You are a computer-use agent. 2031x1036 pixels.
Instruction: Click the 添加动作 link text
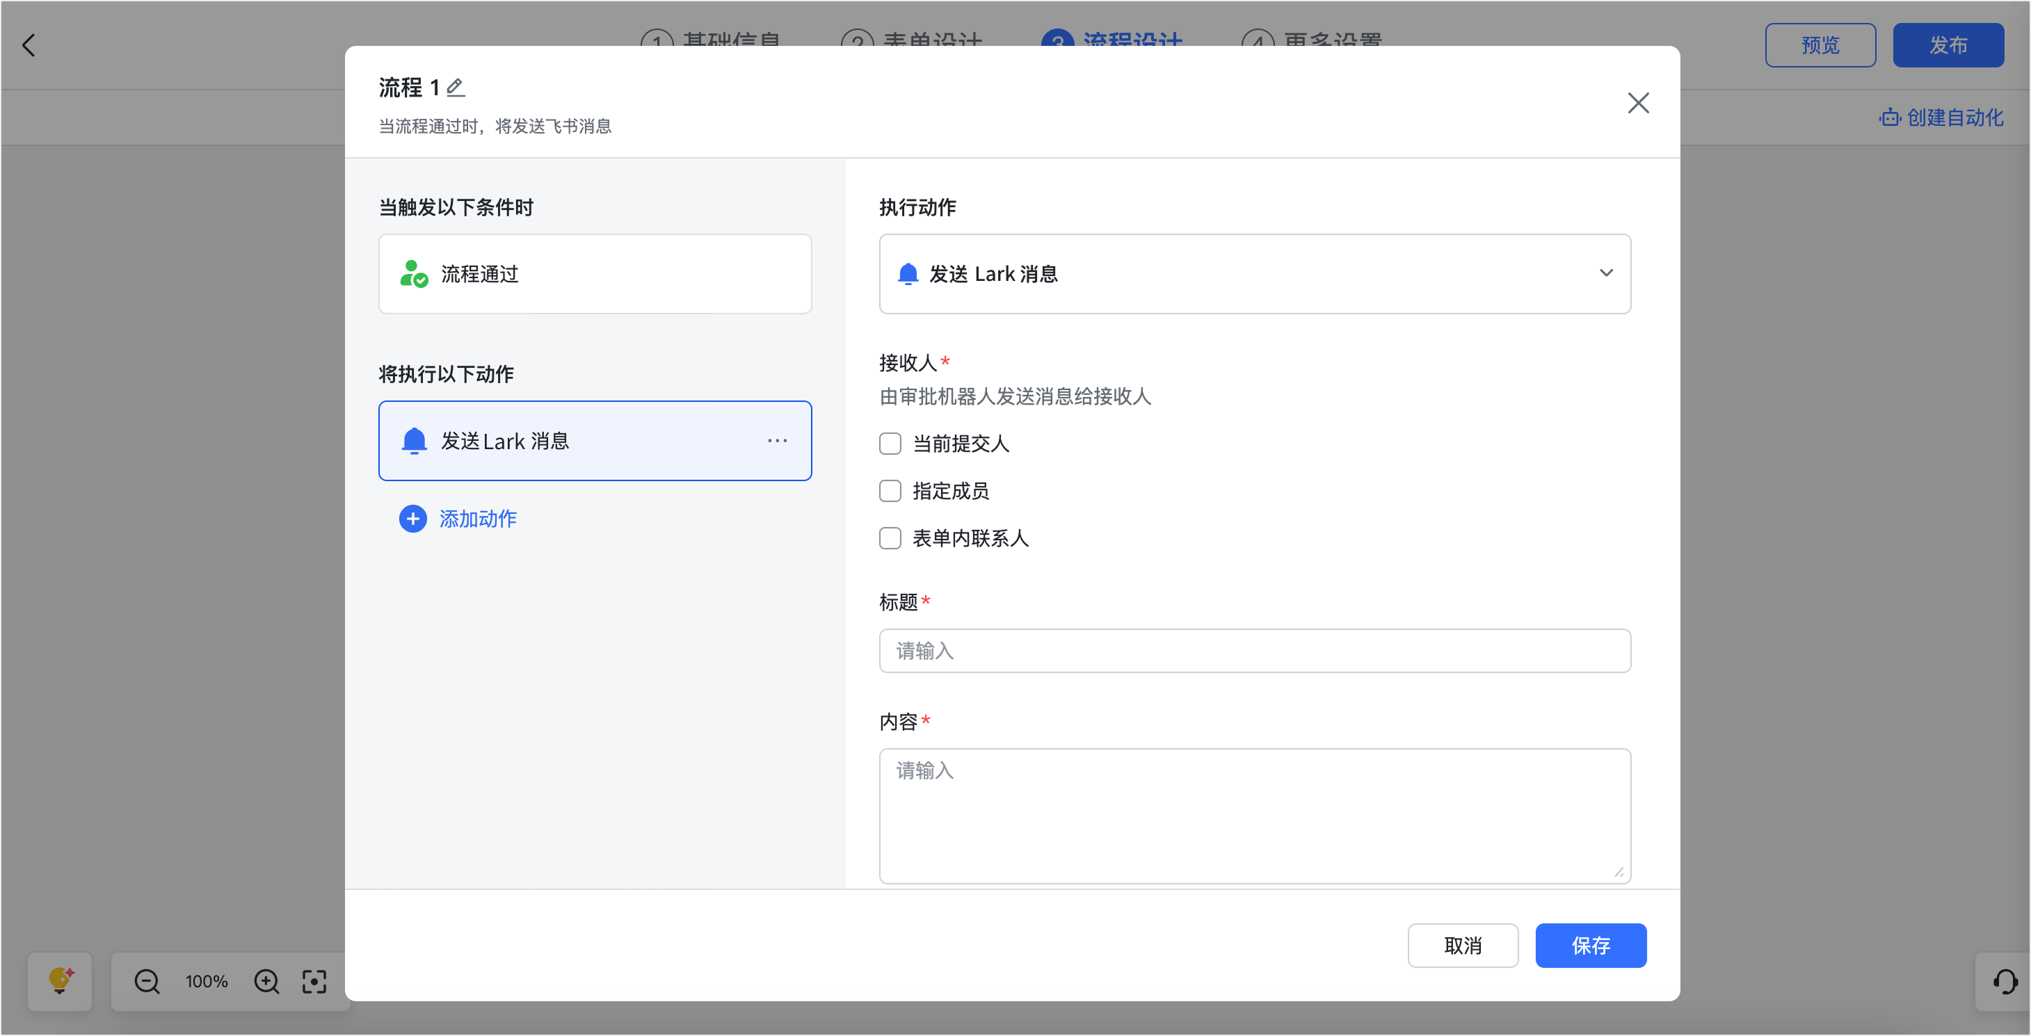tap(478, 519)
